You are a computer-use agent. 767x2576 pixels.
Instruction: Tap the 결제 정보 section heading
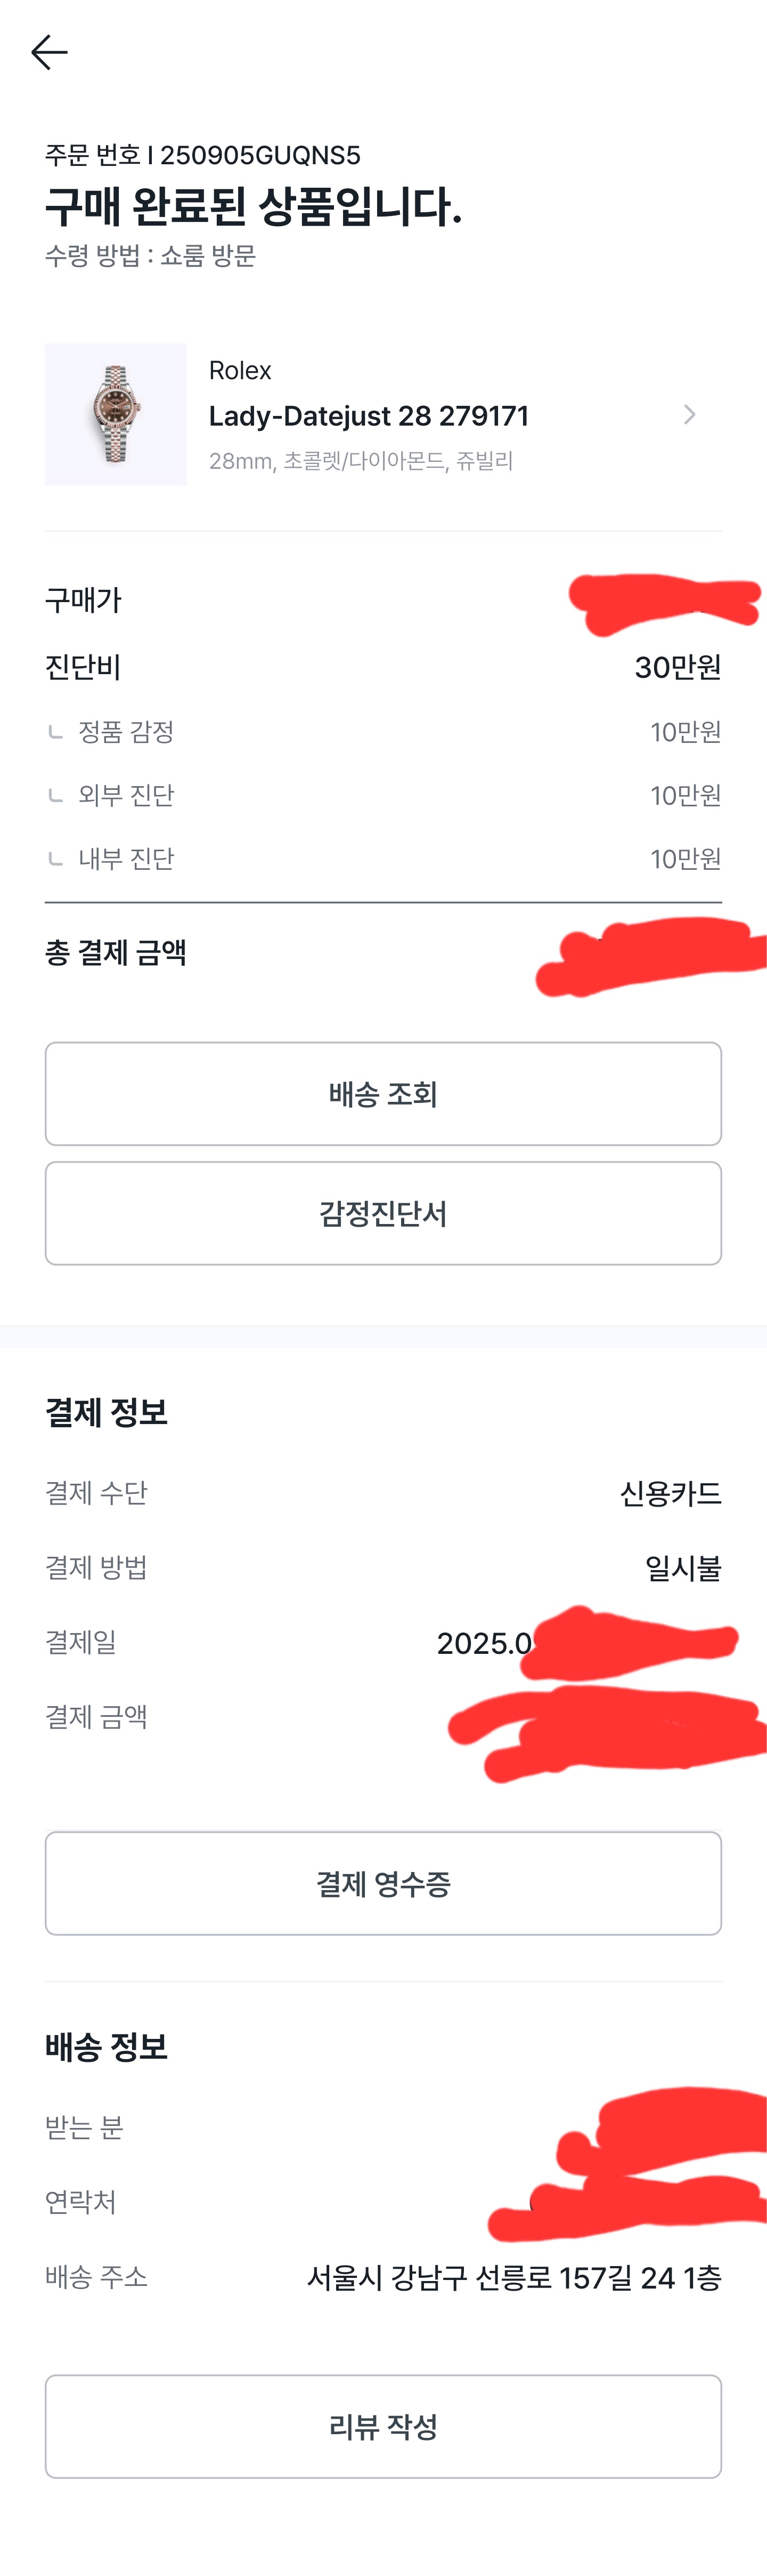[106, 1412]
